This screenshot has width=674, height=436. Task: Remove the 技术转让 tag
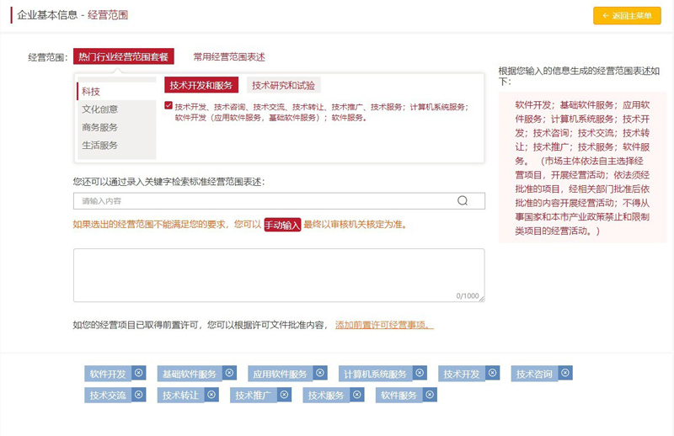coord(212,394)
